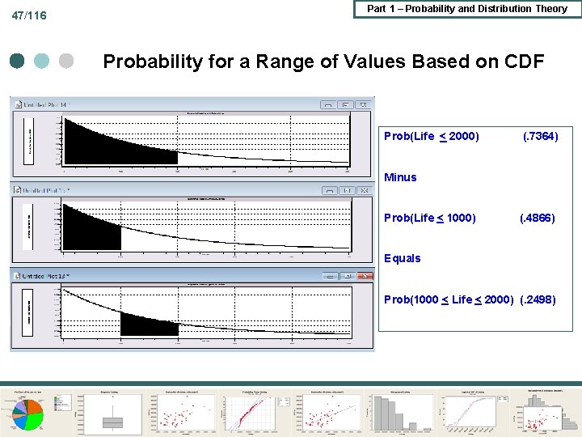
Task: Open the scatterplot thumbnail without fitted line
Action: point(183,413)
